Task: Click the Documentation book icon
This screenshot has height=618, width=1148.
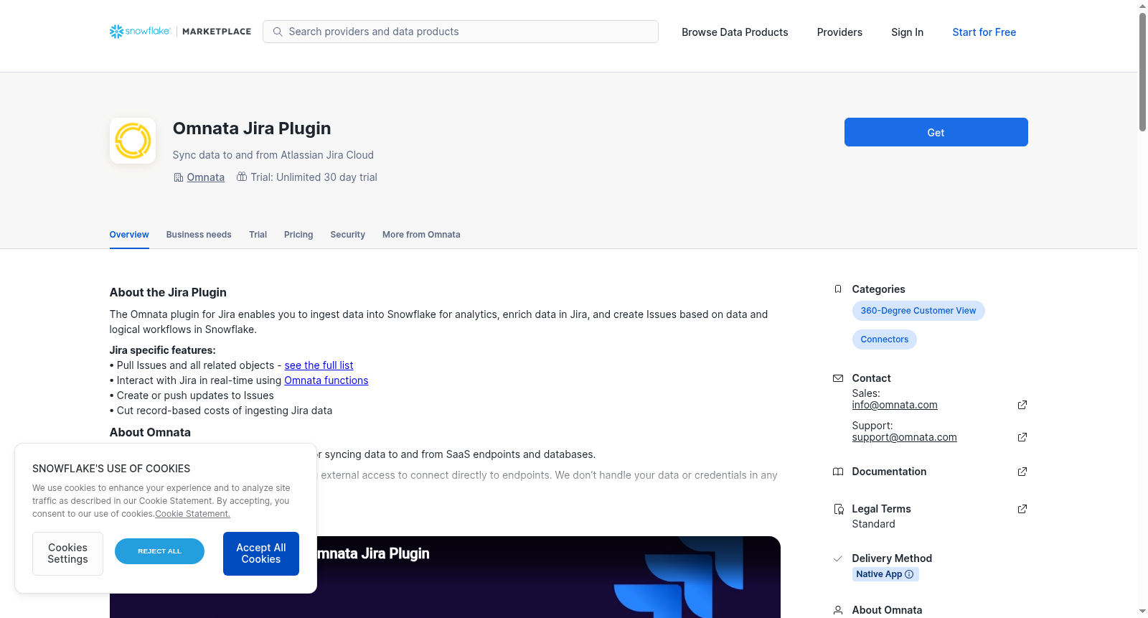Action: click(838, 472)
